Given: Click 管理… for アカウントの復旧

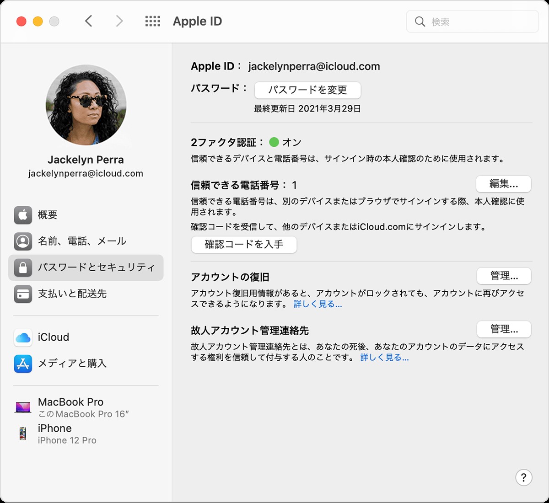Looking at the screenshot, I should [504, 276].
